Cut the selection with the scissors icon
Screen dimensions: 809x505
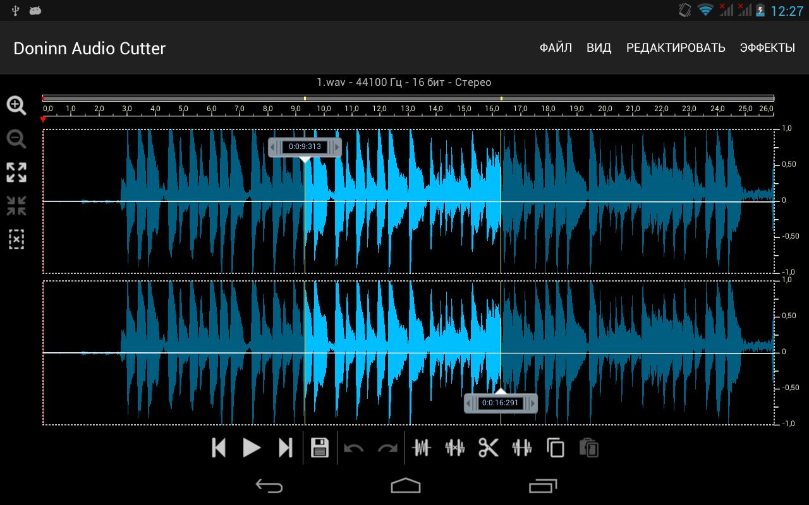click(x=488, y=448)
